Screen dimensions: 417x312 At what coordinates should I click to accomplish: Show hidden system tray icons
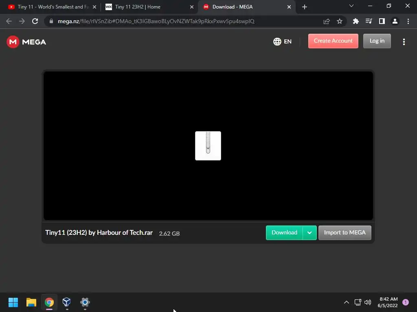(347, 302)
